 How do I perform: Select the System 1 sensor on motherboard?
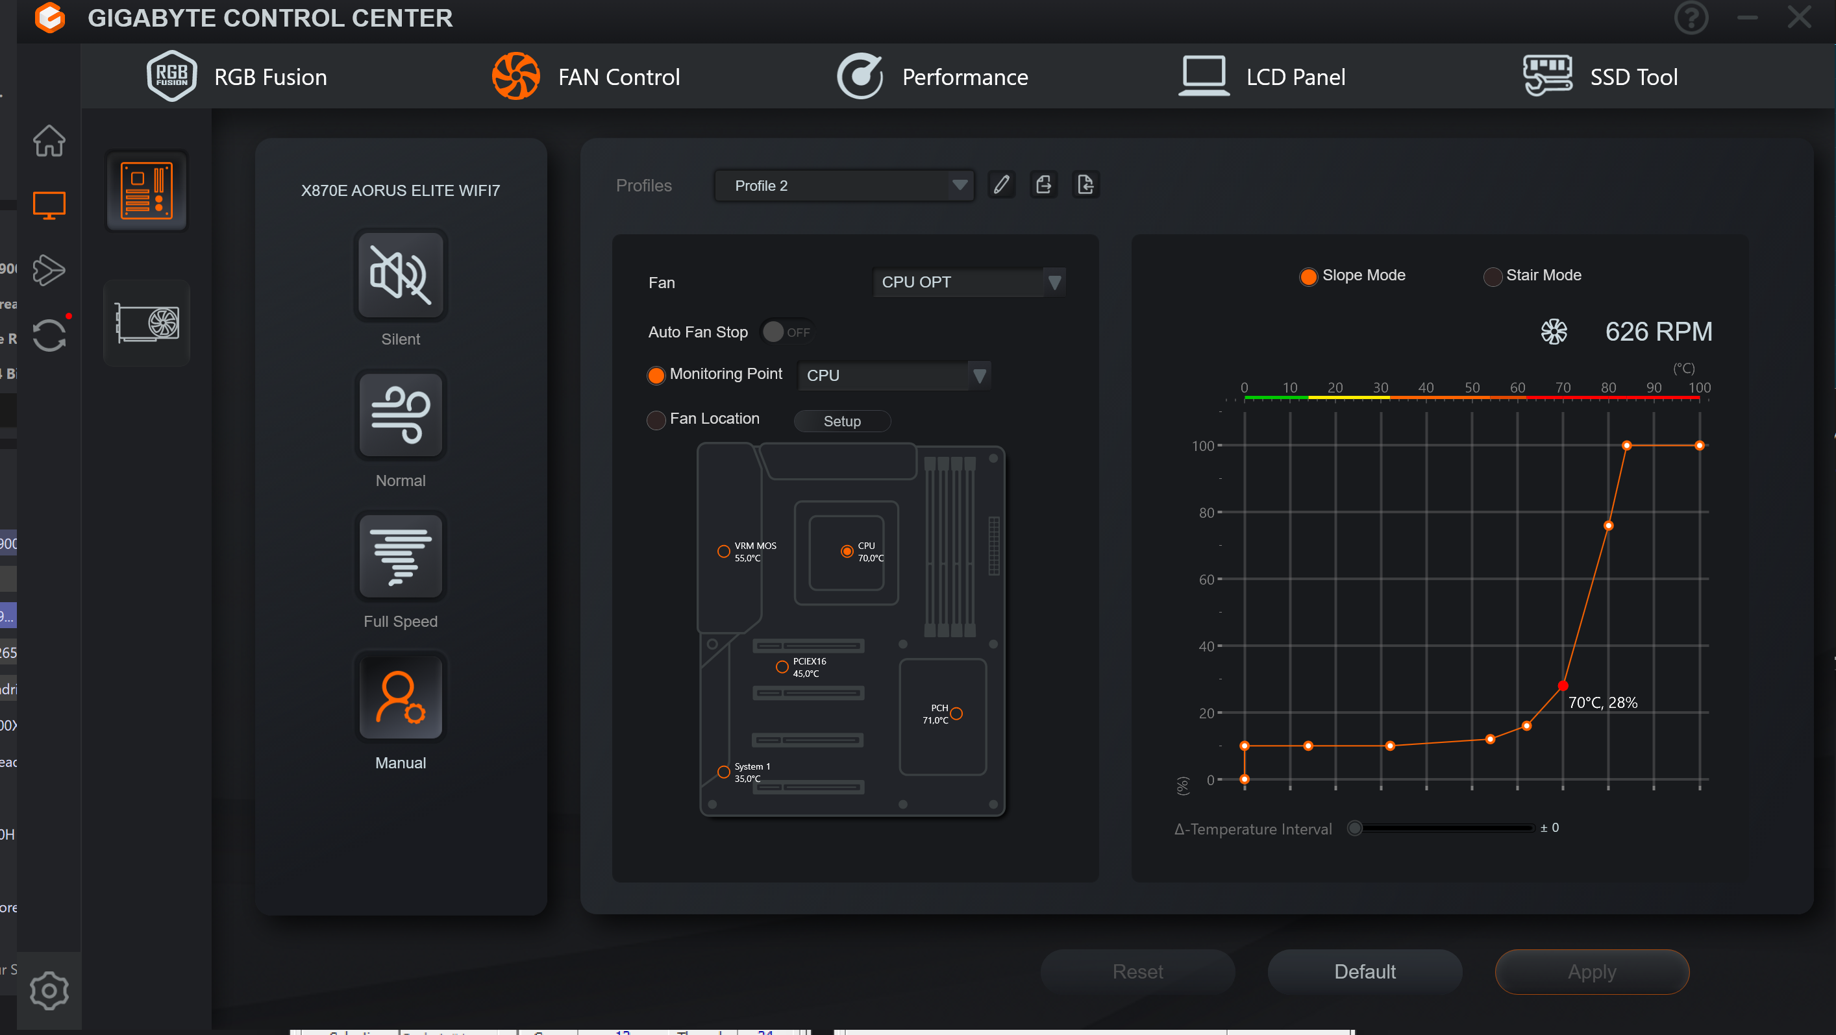point(723,772)
